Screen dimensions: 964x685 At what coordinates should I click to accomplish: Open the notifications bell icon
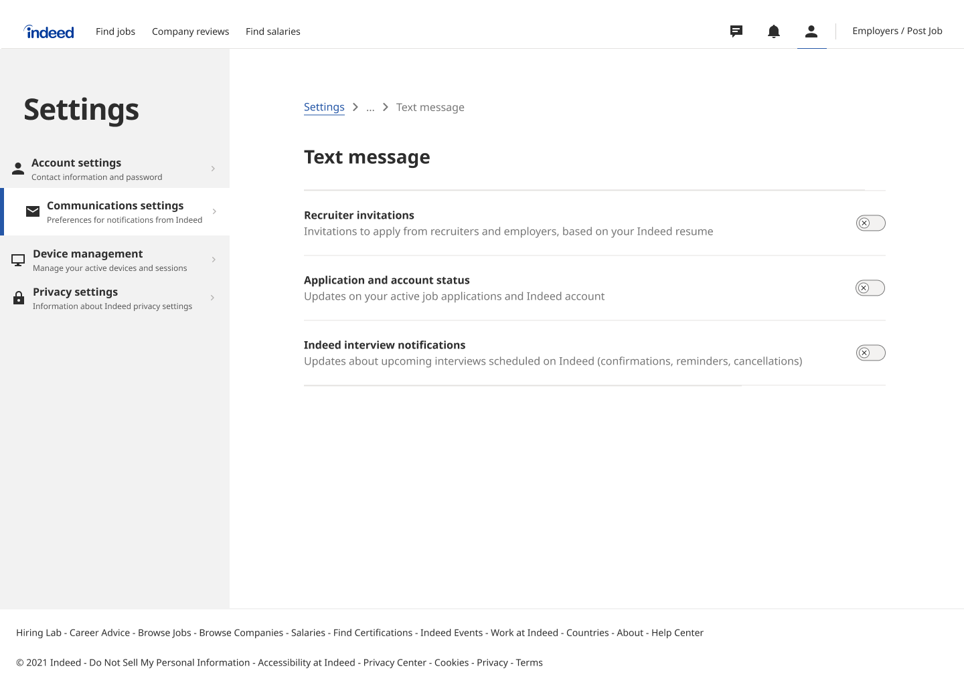774,31
